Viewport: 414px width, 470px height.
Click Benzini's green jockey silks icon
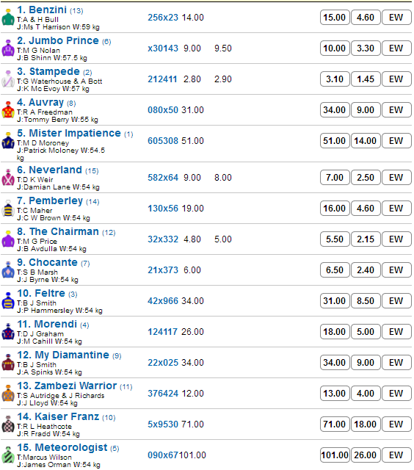pyautogui.click(x=8, y=18)
